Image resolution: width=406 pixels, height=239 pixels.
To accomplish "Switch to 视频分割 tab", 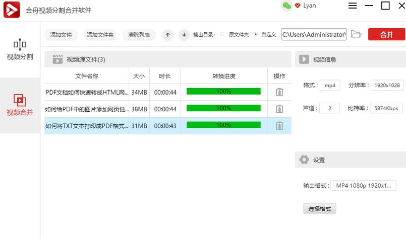I will [x=20, y=50].
